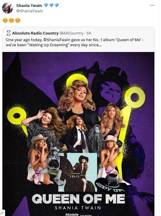This screenshot has height=216, width=161.
Task: Open the quoted post text about Queen of Me
Action: point(75,42)
